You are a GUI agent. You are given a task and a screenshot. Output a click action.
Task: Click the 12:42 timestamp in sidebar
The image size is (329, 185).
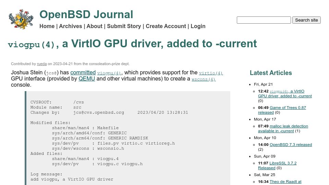[263, 91]
